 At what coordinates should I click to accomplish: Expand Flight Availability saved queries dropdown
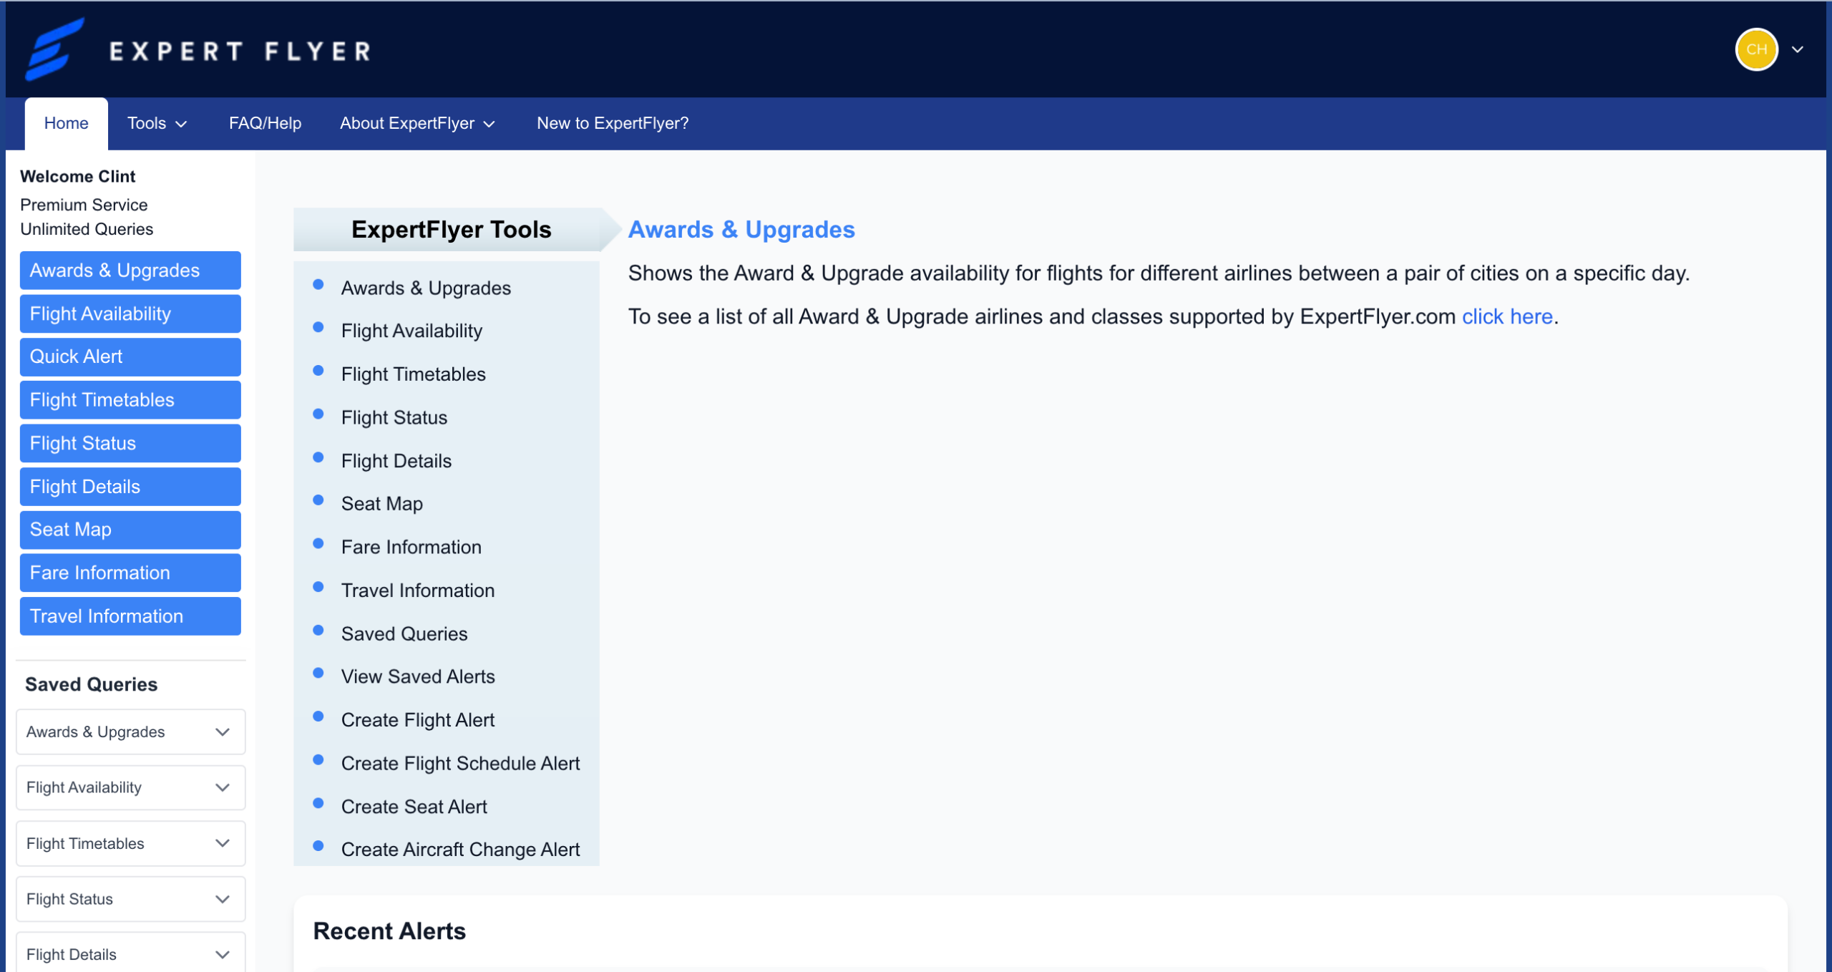click(x=130, y=787)
